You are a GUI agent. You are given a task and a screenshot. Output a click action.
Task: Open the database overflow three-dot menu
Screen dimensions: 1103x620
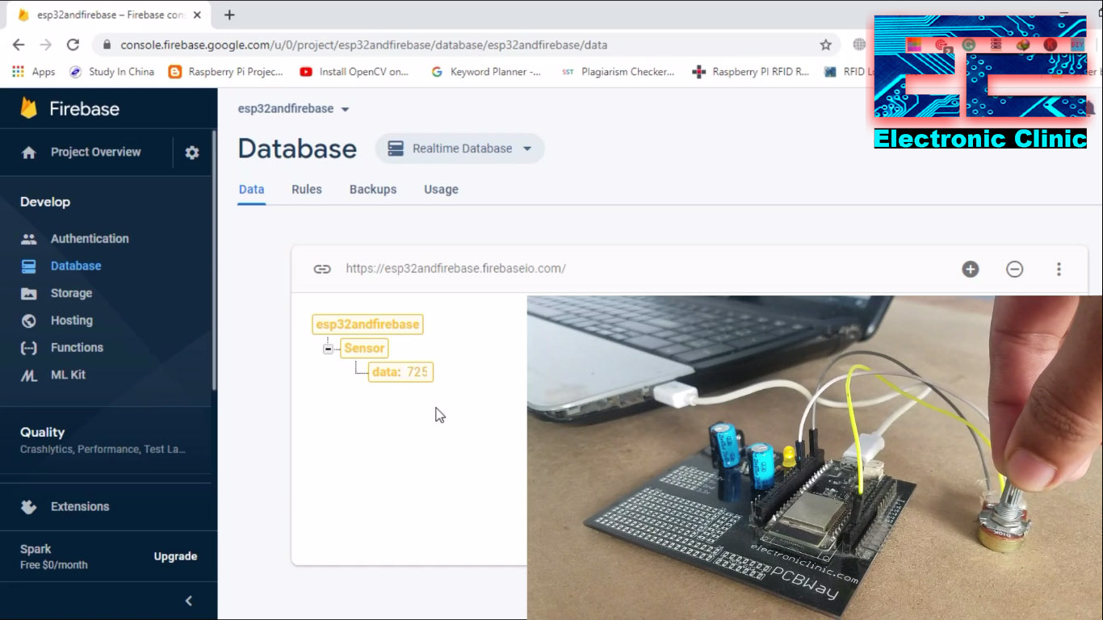coord(1059,269)
